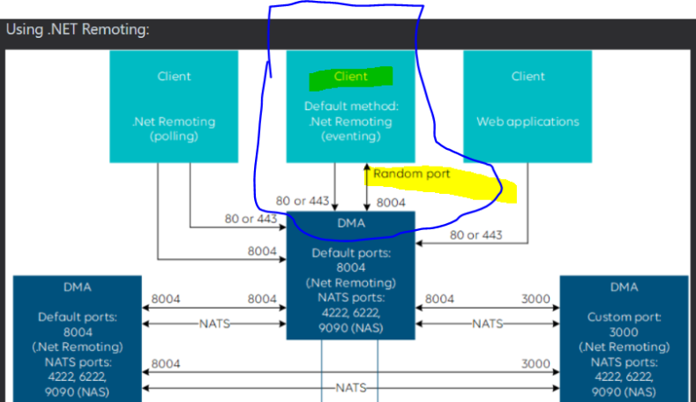Click the "Using .NET Remoting:" heading
Viewport: 696px width, 402px height.
pos(78,29)
